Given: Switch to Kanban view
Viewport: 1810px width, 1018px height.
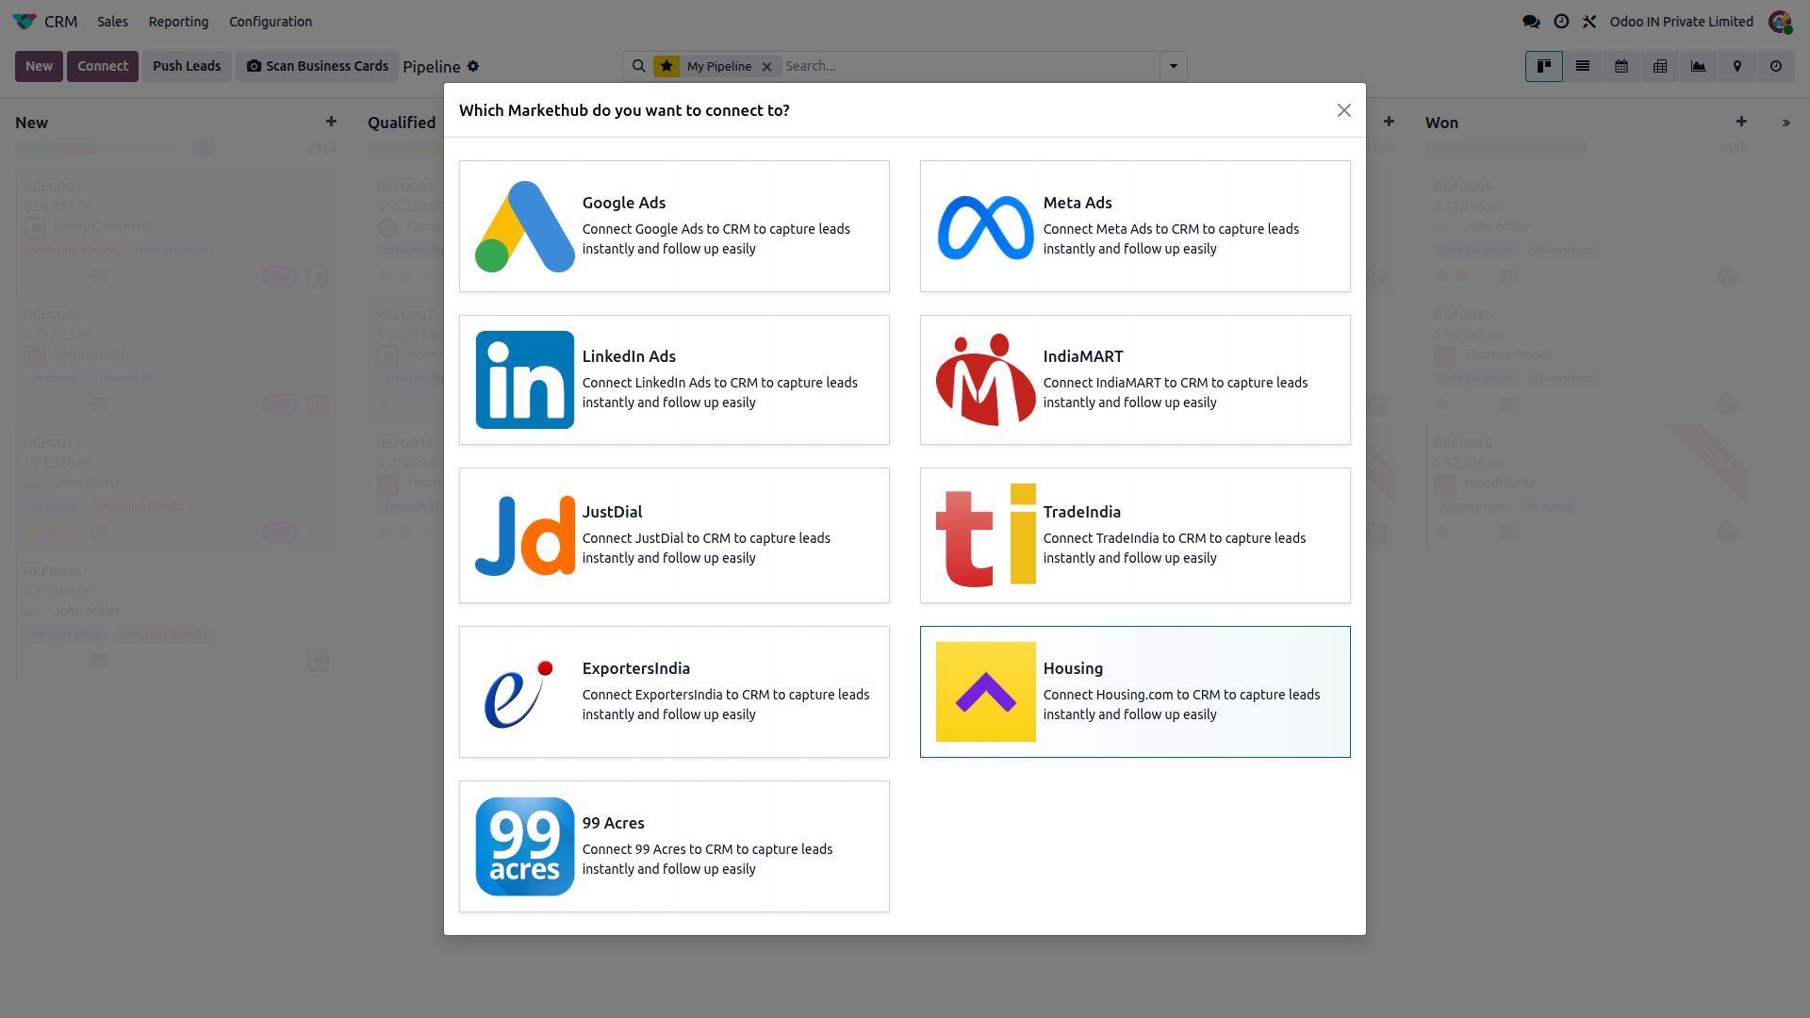Looking at the screenshot, I should click(1544, 66).
